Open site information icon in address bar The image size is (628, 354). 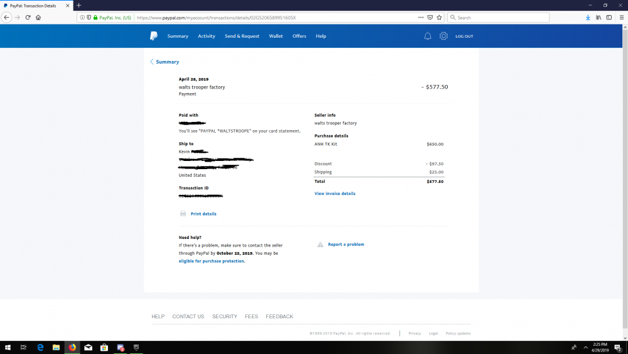pos(82,17)
